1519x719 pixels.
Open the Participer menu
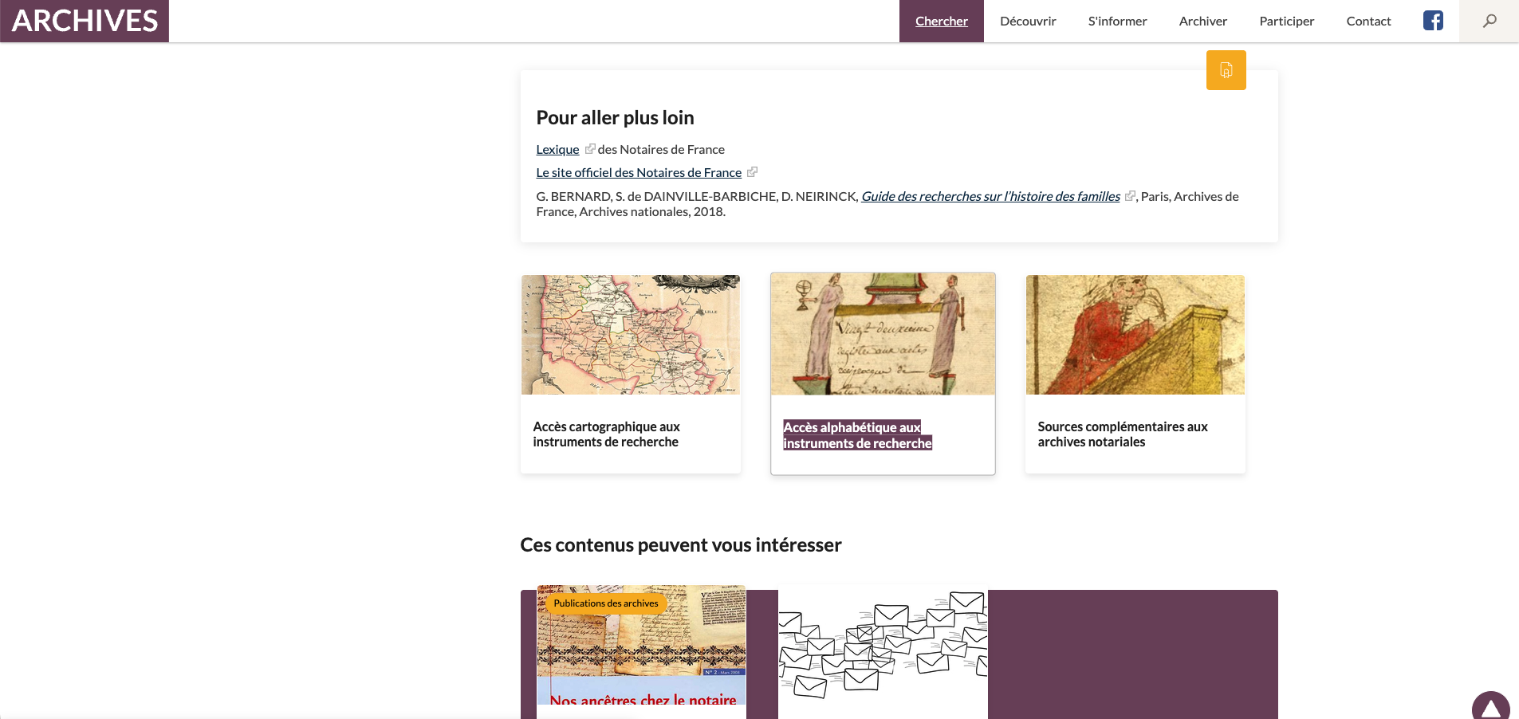(1287, 21)
